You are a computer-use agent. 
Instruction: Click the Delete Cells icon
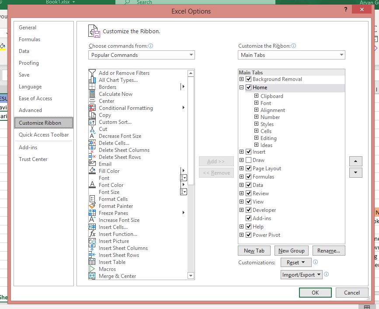pos(92,143)
